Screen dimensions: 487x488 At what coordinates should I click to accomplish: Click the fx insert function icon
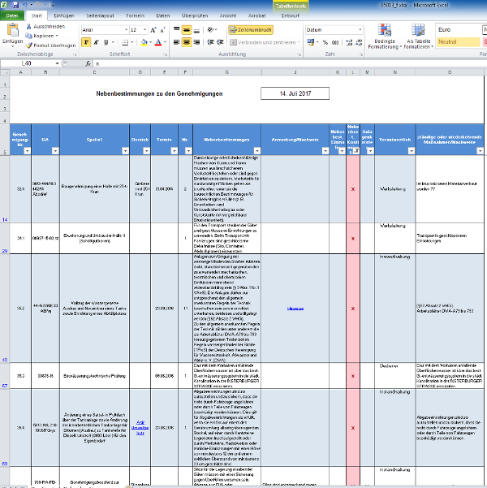coord(88,63)
